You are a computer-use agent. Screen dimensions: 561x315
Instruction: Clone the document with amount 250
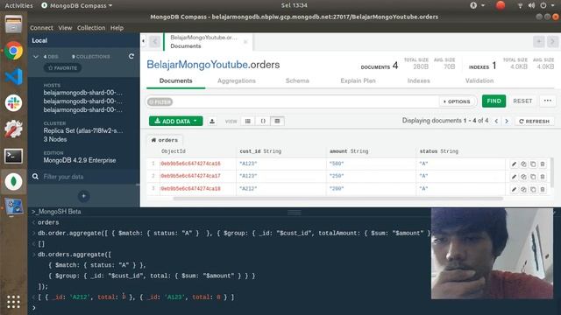coord(533,177)
